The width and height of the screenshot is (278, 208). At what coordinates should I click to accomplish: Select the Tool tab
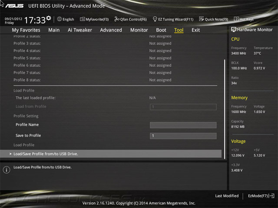(x=179, y=30)
